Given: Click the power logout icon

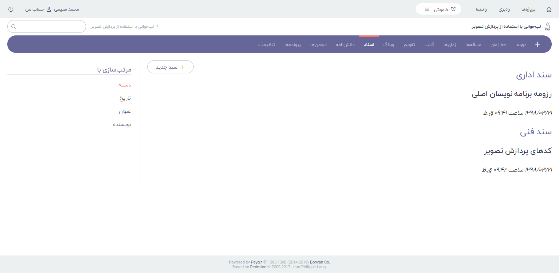Looking at the screenshot, I should (x=11, y=9).
